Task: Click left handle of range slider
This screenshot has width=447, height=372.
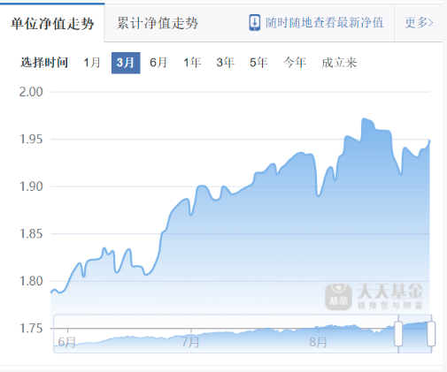Action: 398,334
